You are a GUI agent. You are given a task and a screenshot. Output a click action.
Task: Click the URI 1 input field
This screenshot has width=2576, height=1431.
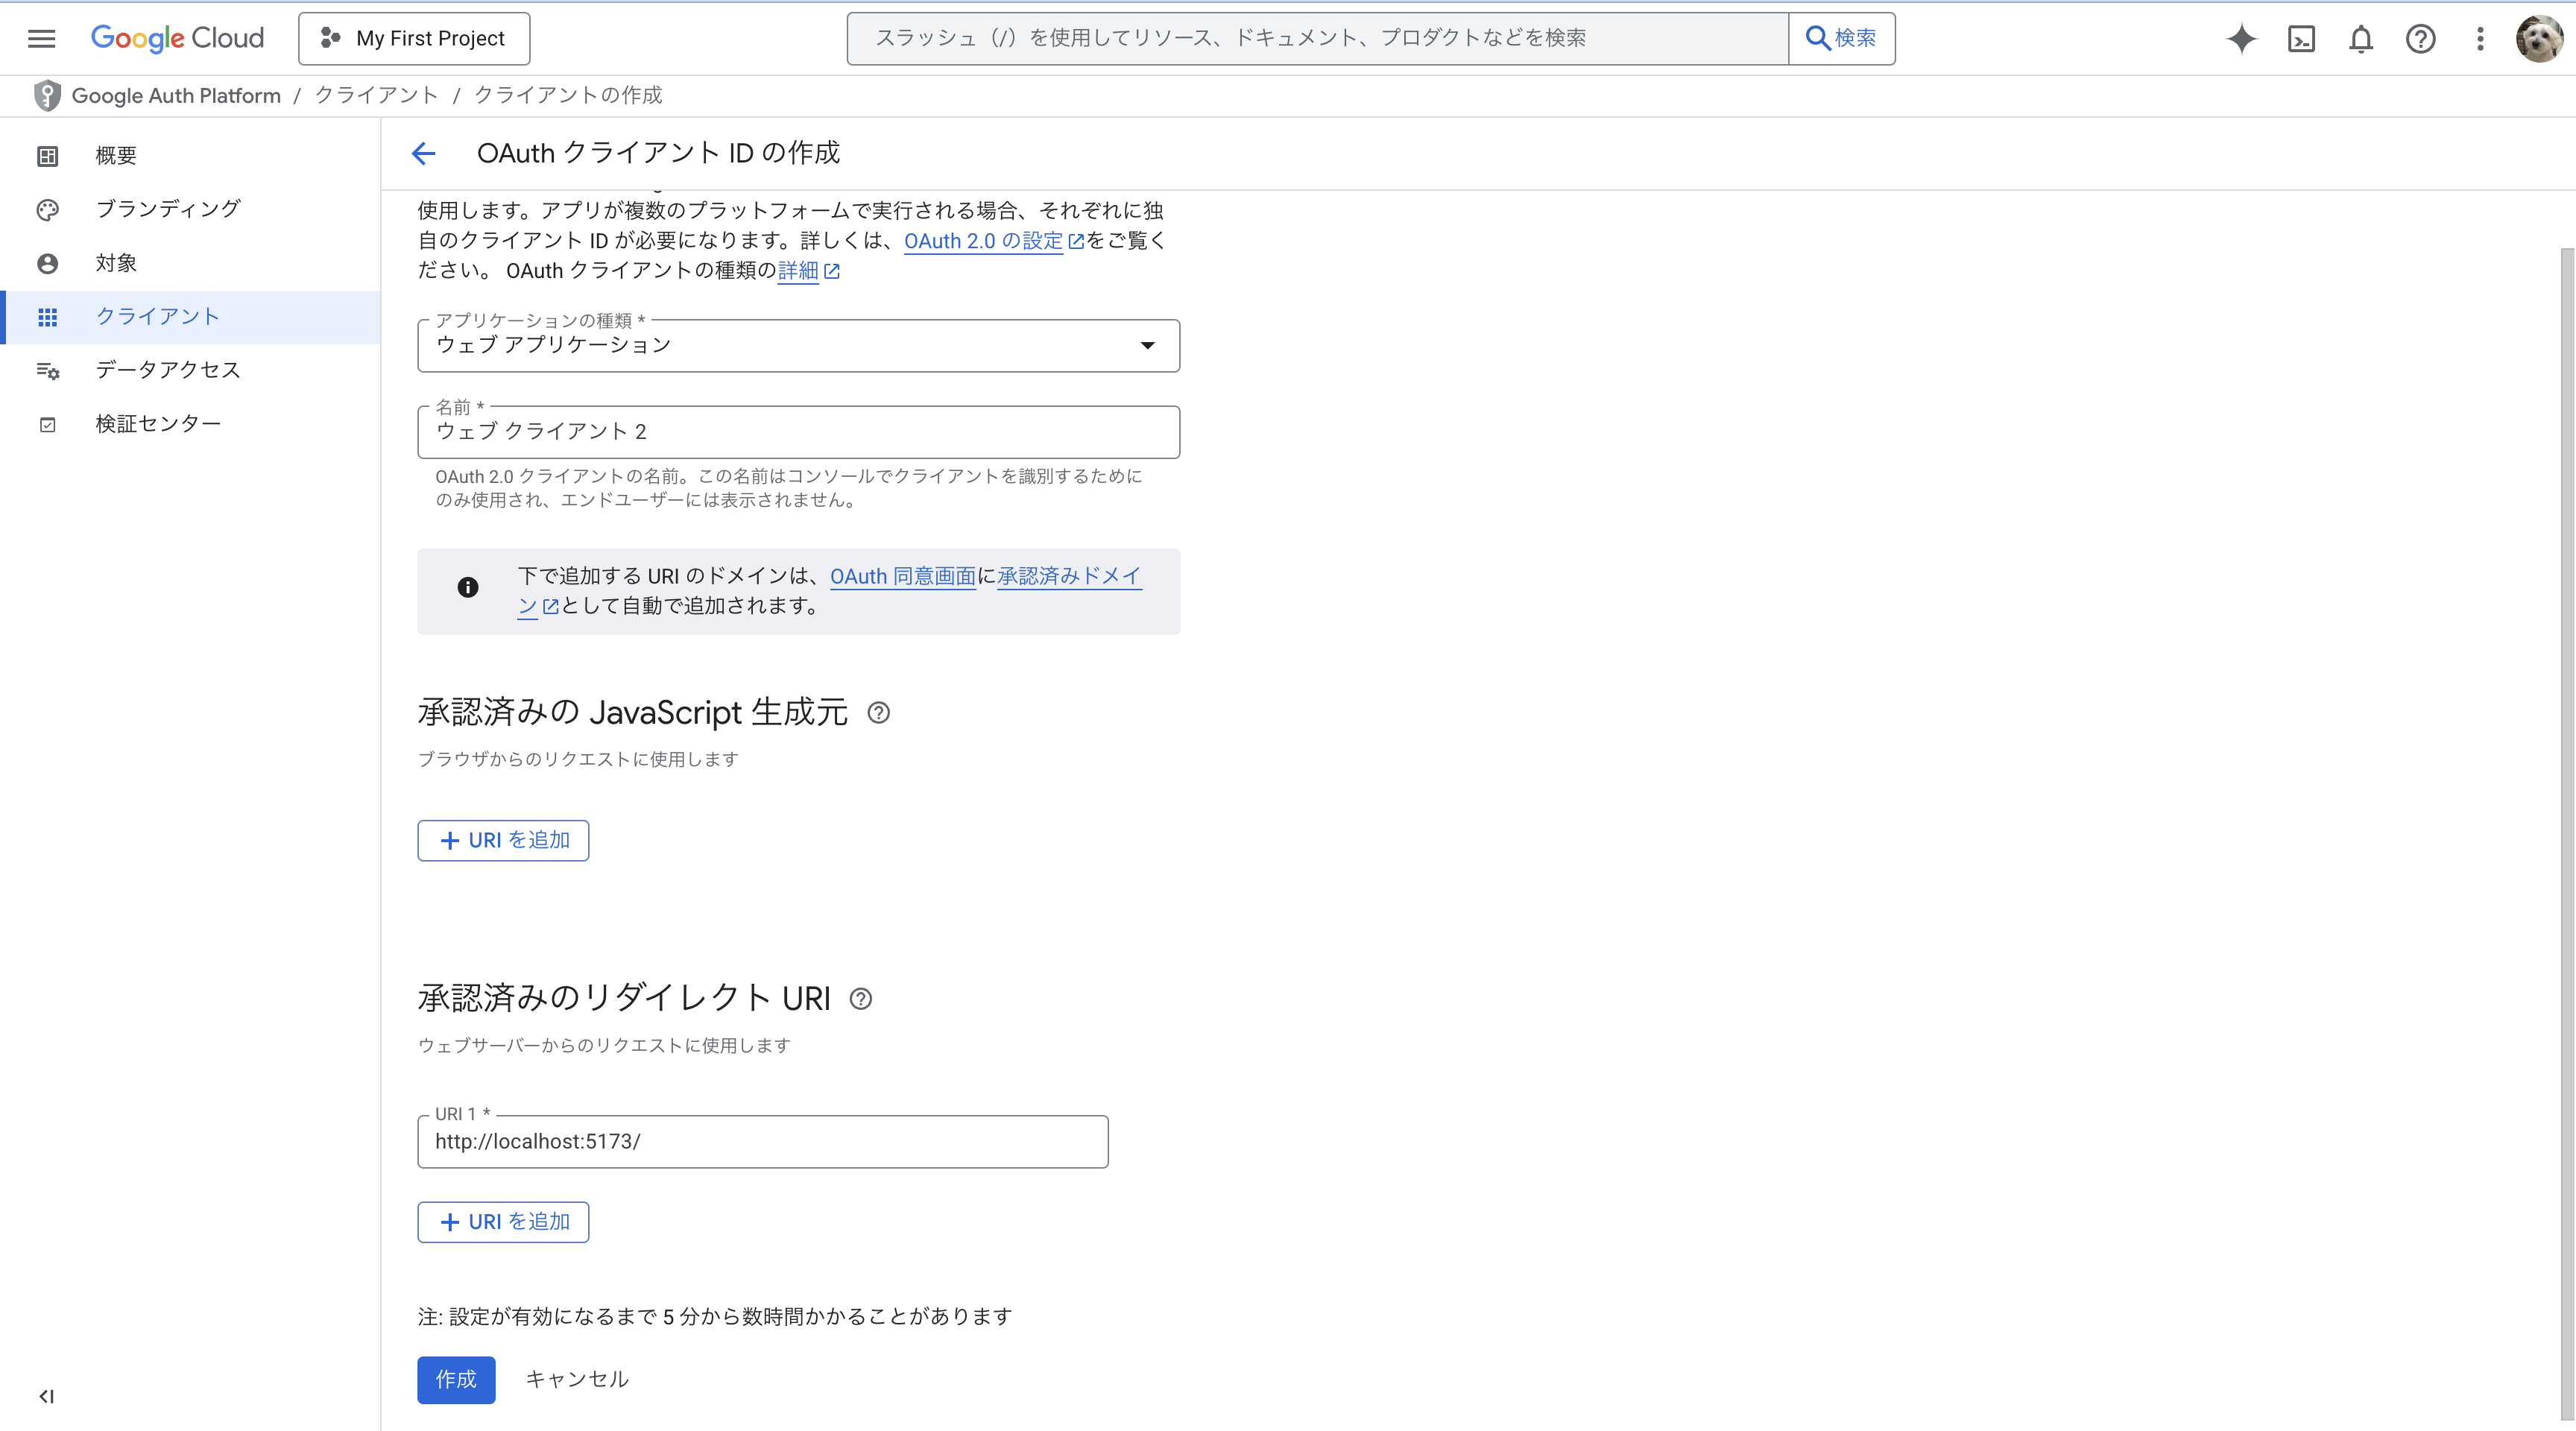(762, 1142)
